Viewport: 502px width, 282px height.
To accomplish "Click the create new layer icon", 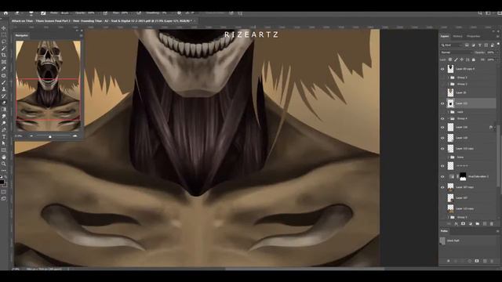I will click(485, 224).
